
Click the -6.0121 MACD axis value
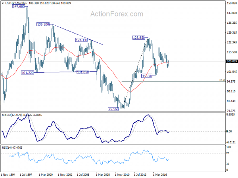(231, 142)
